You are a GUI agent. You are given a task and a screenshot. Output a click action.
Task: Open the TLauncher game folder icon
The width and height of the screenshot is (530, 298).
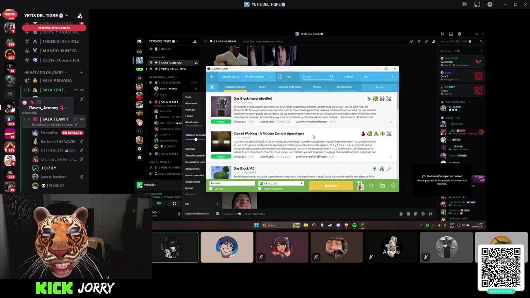point(382,186)
